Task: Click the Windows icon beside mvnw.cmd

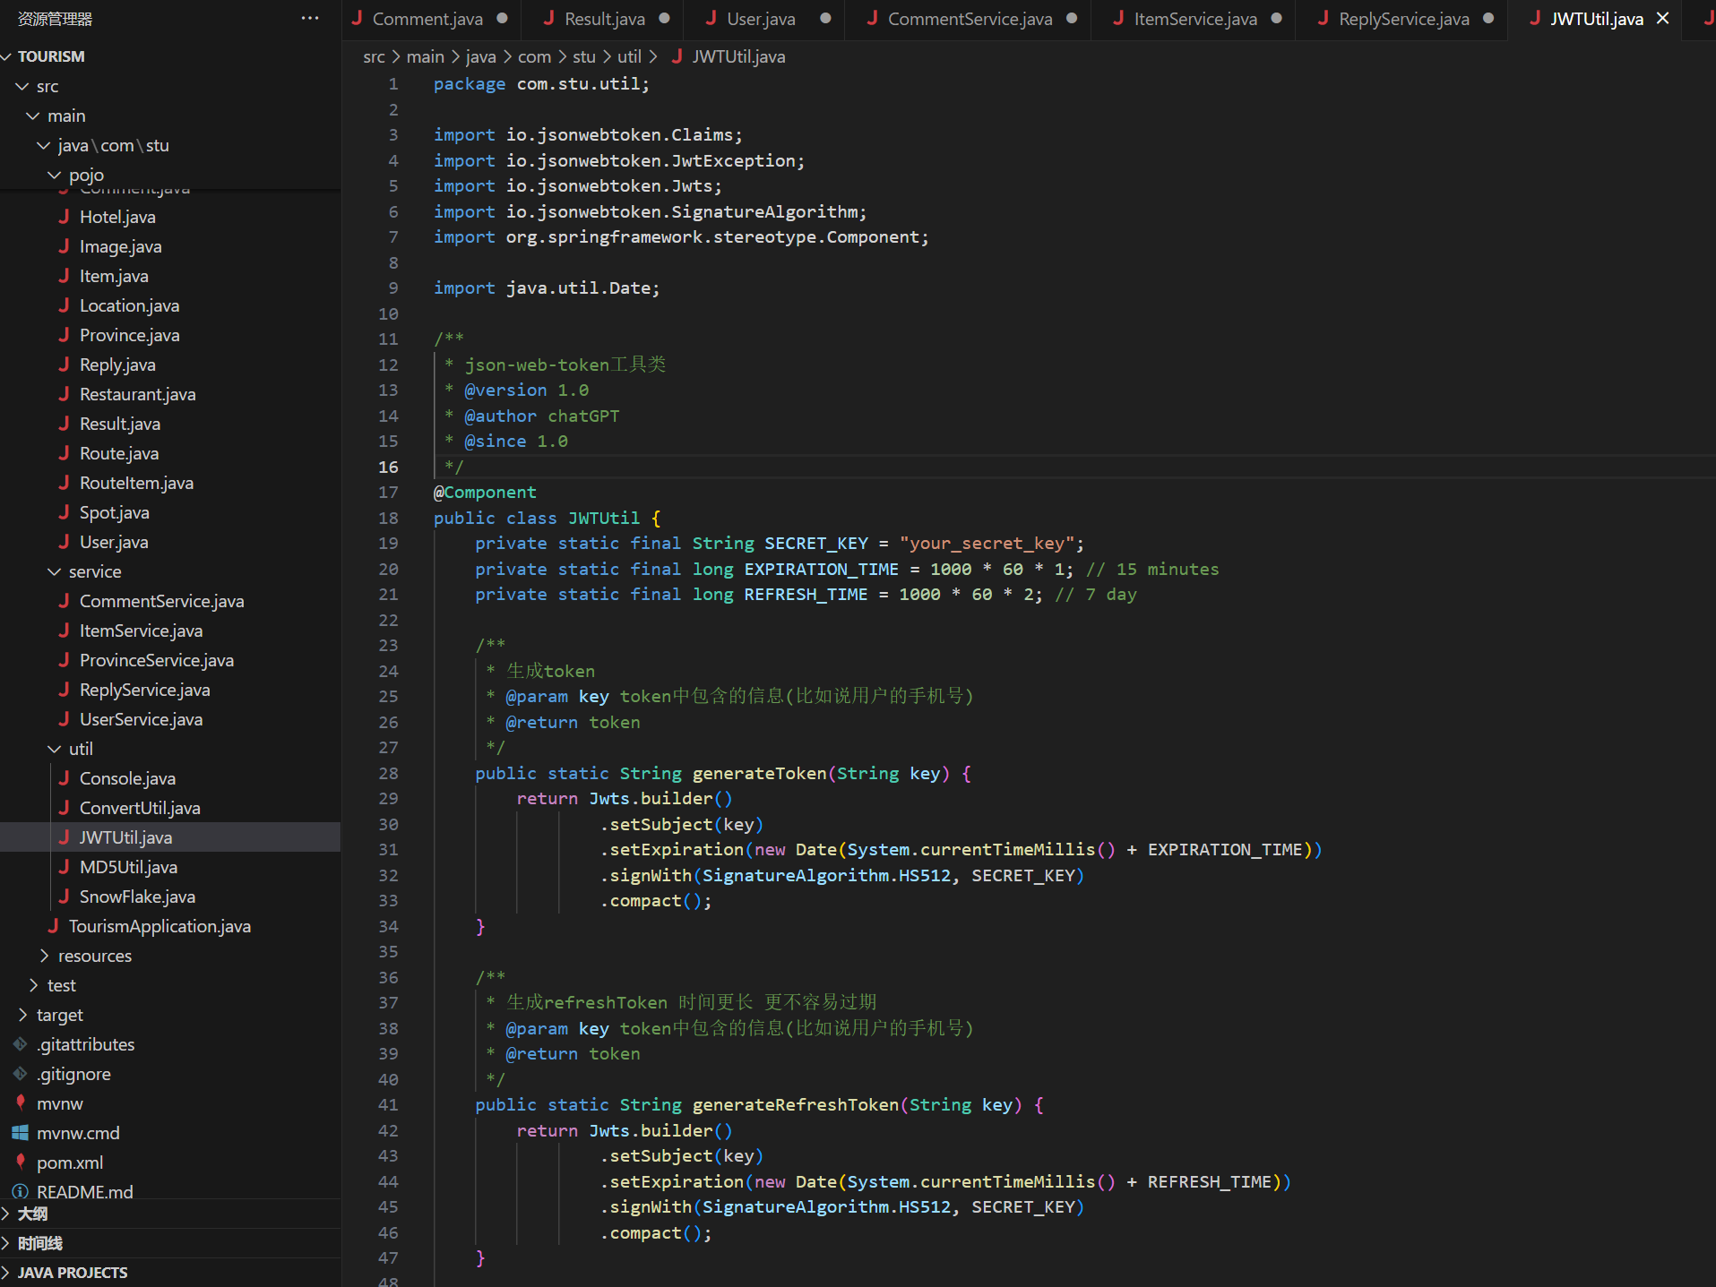Action: pyautogui.click(x=20, y=1133)
